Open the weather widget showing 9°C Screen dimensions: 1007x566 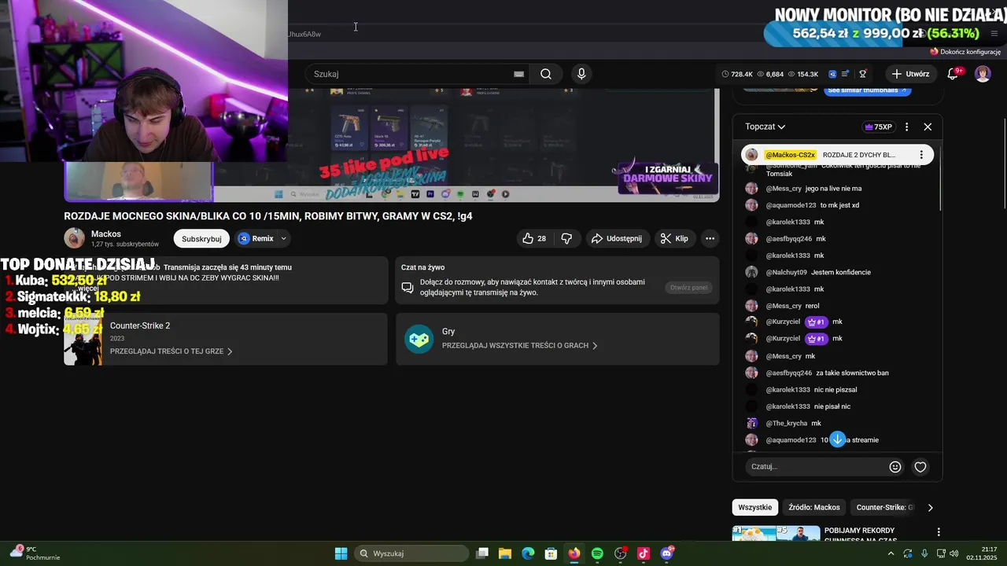(35, 553)
